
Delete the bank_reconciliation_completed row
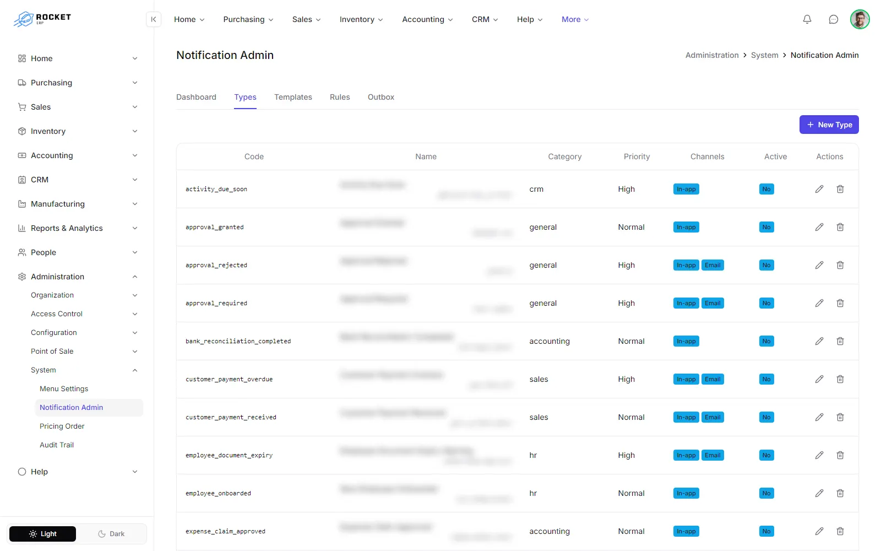pos(840,341)
